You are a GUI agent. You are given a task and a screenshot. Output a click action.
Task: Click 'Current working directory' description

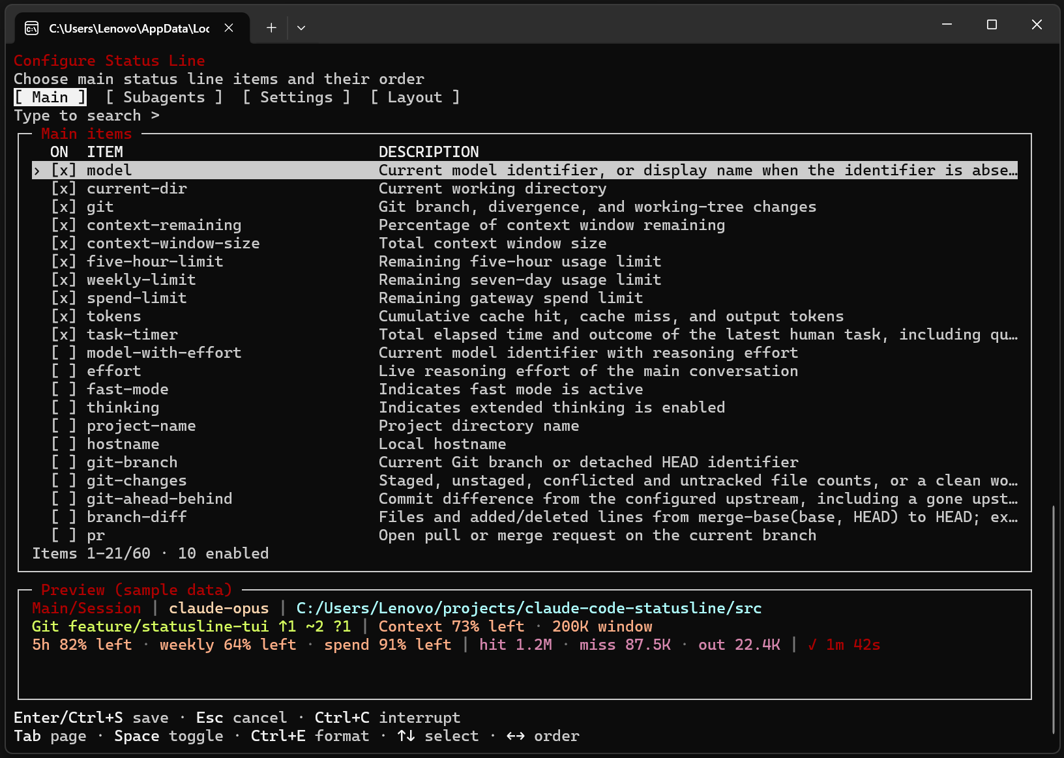tap(493, 188)
